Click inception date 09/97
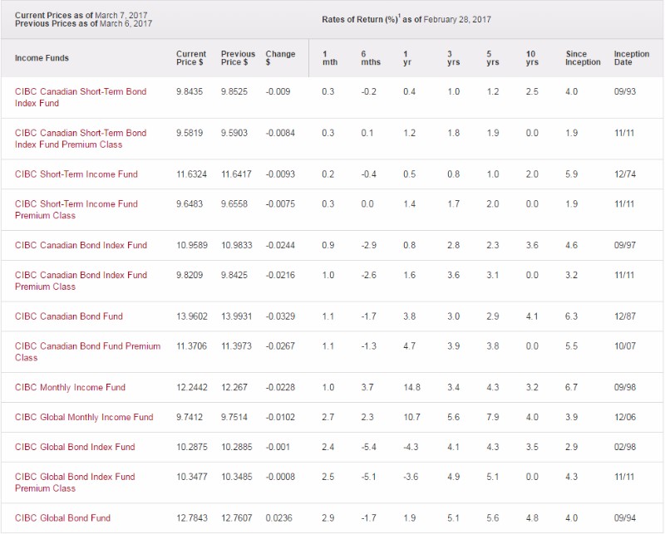 point(625,245)
